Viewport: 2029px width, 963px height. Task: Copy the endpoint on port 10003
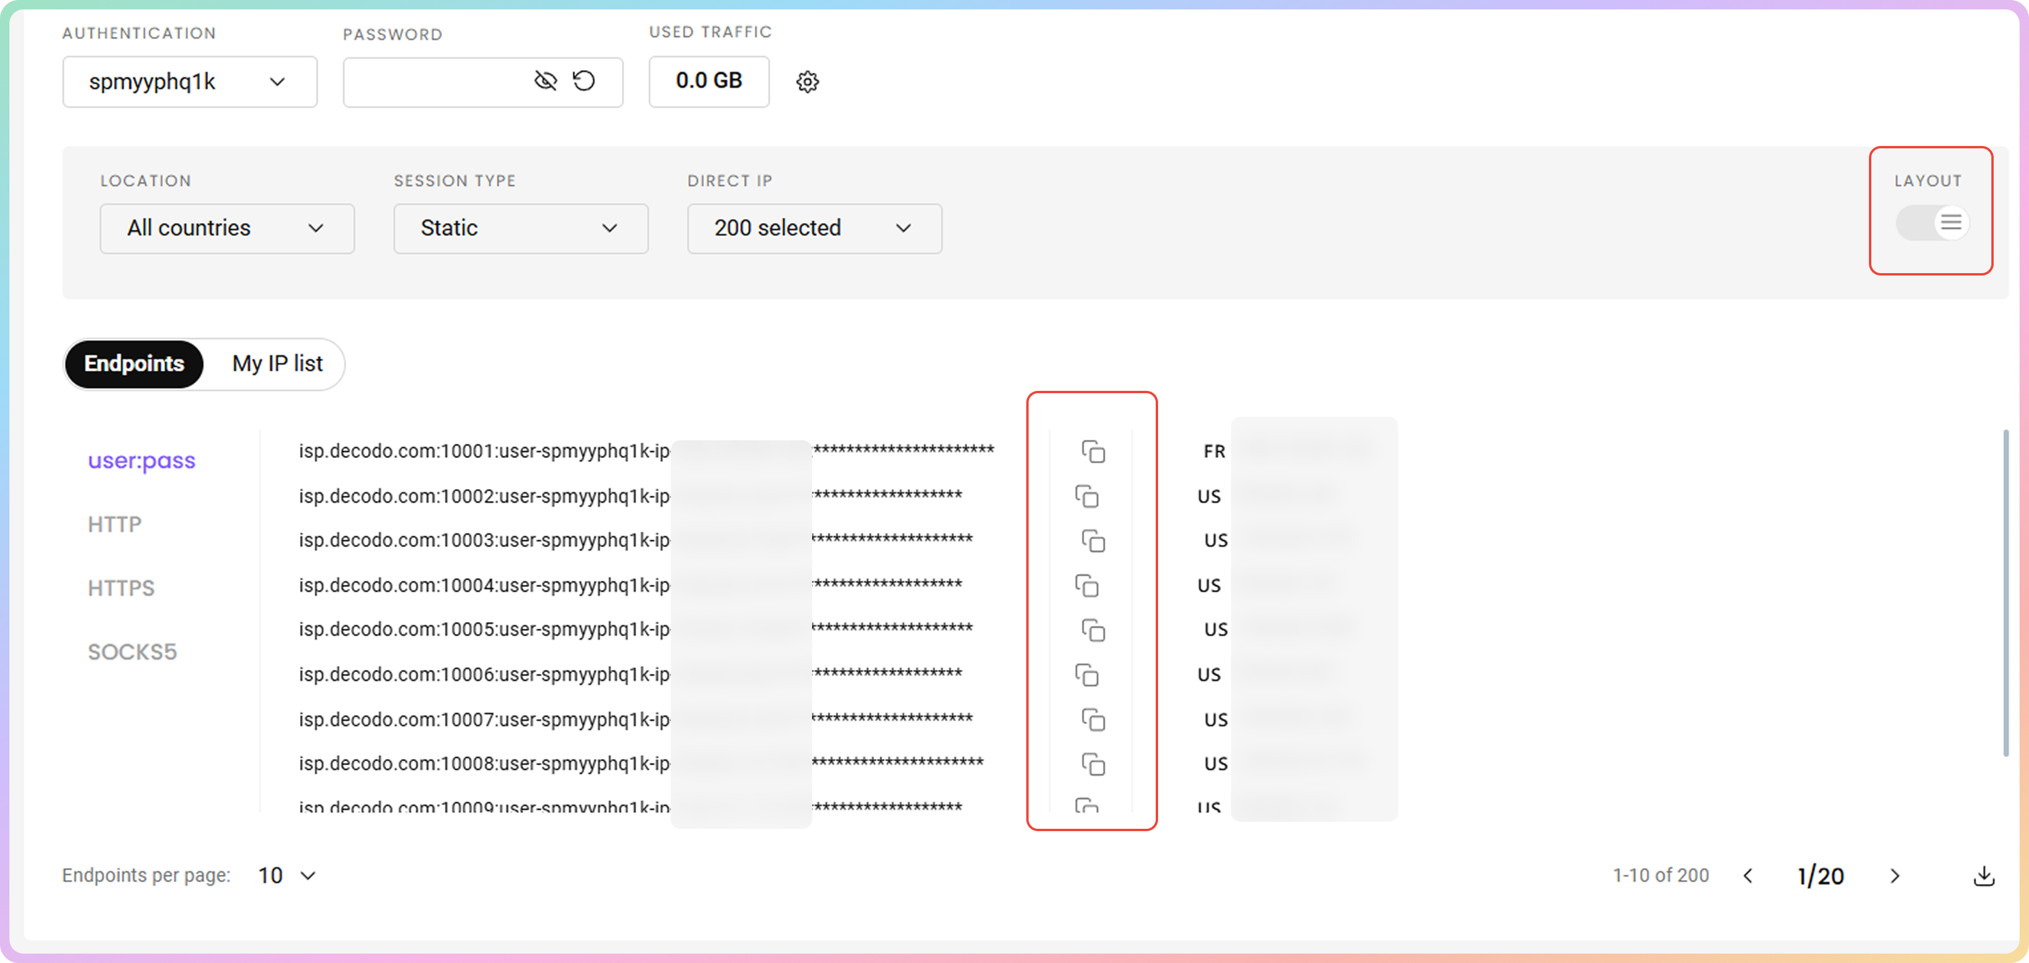(x=1093, y=540)
